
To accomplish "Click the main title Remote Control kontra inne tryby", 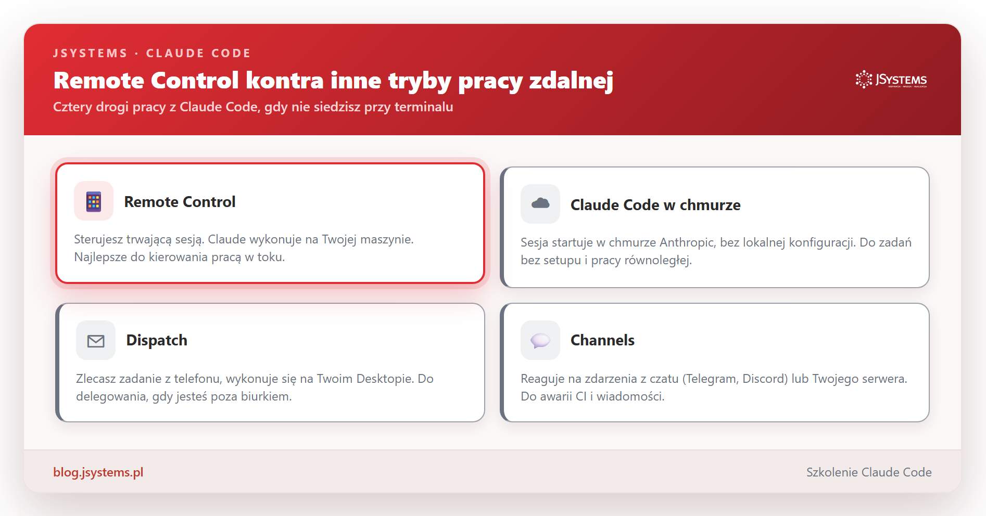I will click(x=333, y=81).
